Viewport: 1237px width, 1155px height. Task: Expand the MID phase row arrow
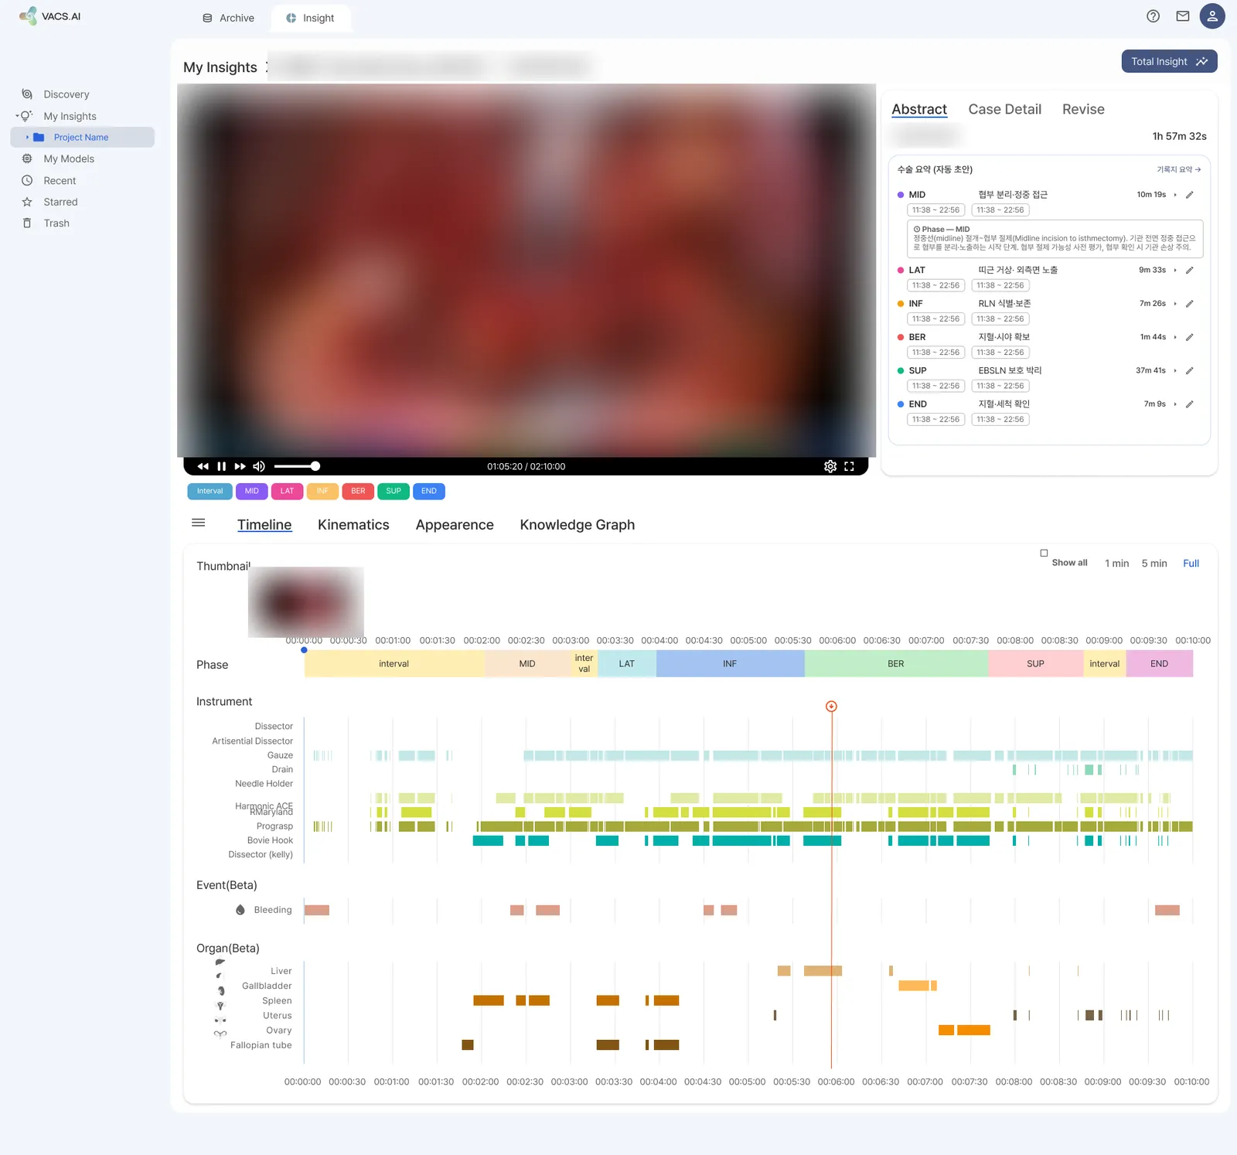click(x=1175, y=195)
